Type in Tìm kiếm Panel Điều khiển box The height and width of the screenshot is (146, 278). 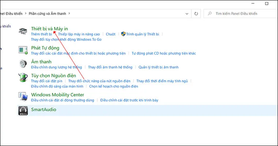tap(241, 14)
